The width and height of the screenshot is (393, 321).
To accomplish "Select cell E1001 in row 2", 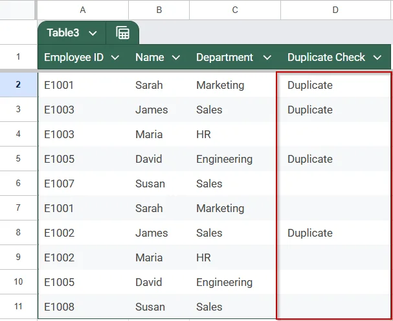I will tap(84, 85).
